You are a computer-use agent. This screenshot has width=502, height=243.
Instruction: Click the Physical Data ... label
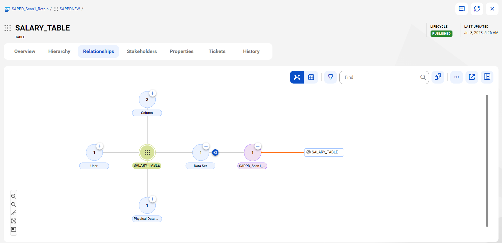pyautogui.click(x=147, y=219)
